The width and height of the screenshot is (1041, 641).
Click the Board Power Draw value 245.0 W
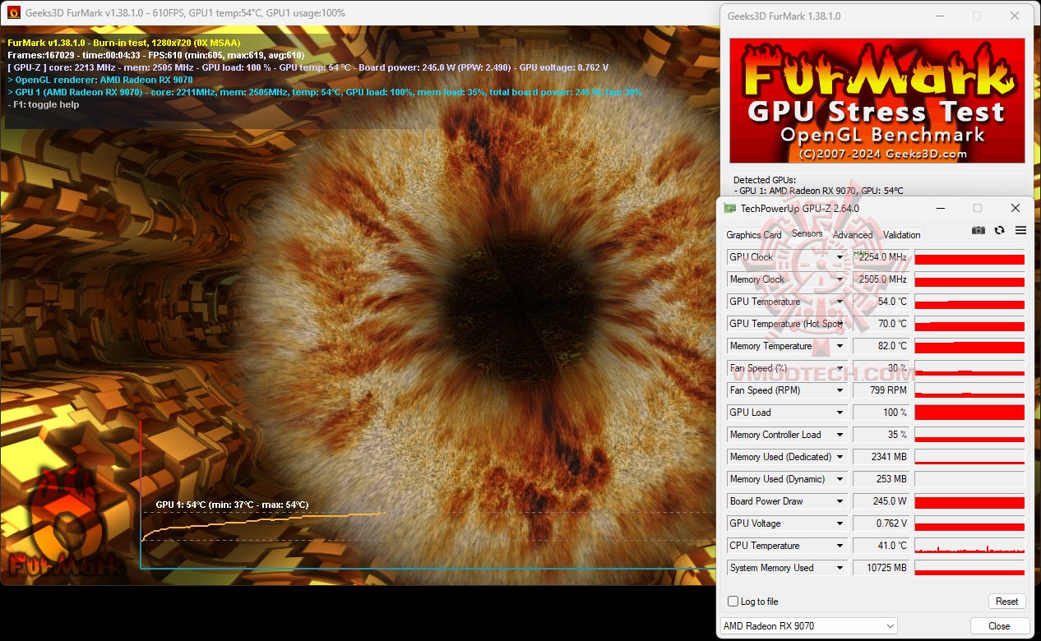tap(881, 501)
